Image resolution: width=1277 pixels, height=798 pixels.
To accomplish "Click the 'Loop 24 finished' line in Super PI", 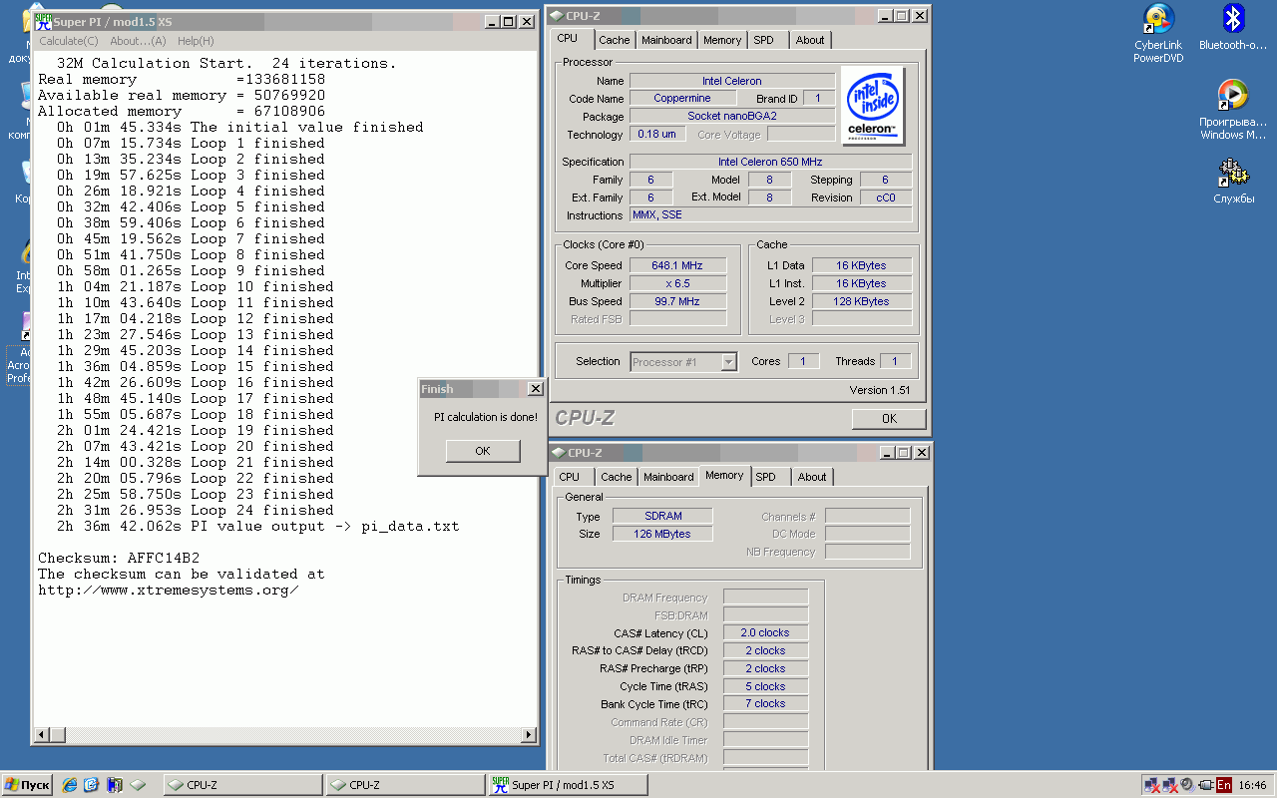I will pyautogui.click(x=195, y=510).
